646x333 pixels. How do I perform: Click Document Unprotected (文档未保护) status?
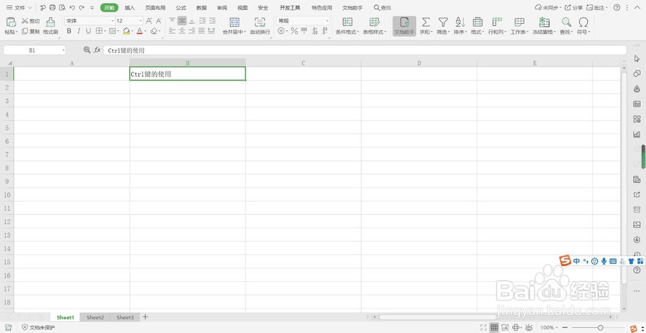[x=38, y=328]
